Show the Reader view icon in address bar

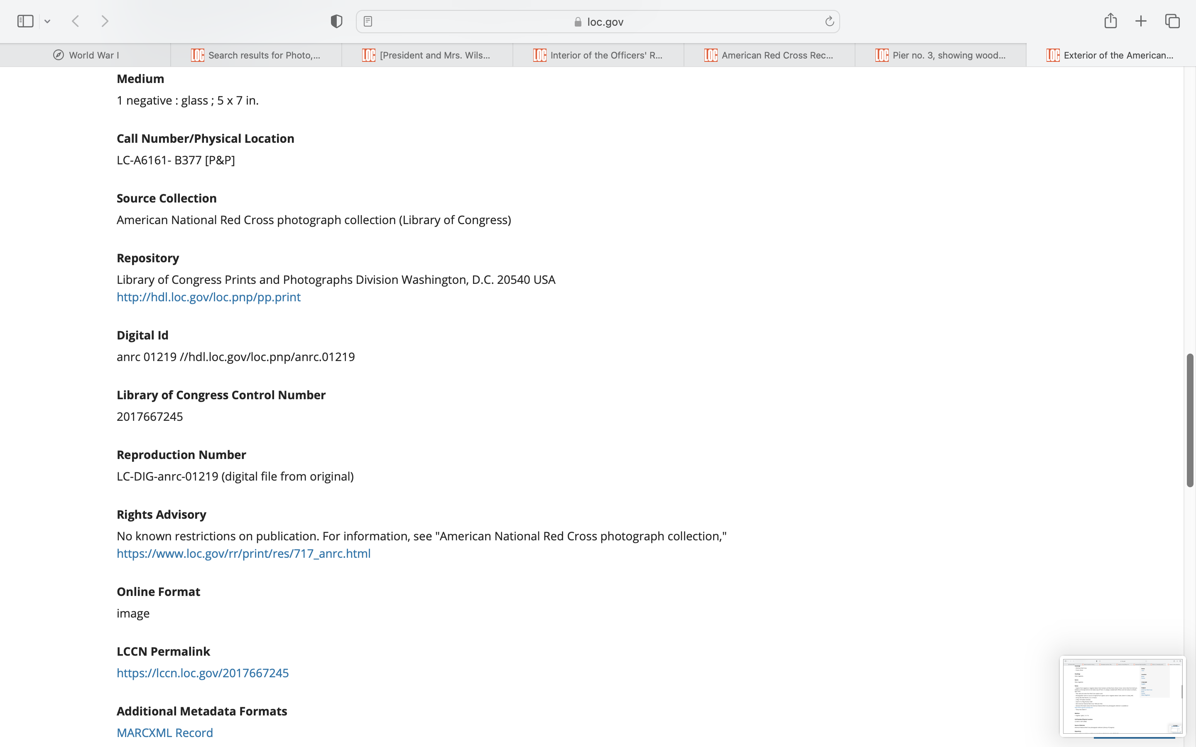(368, 21)
